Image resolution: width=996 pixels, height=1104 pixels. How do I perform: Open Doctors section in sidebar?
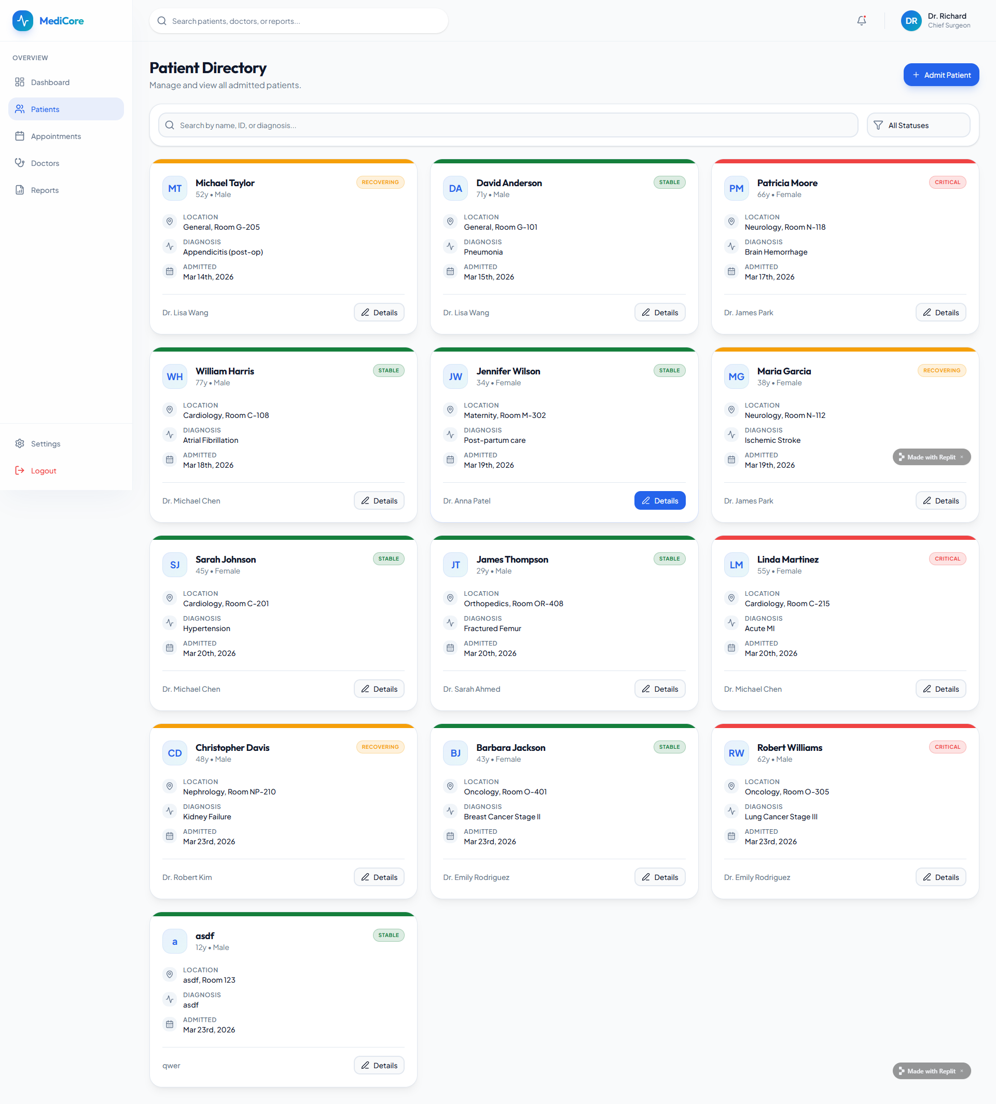pyautogui.click(x=45, y=163)
